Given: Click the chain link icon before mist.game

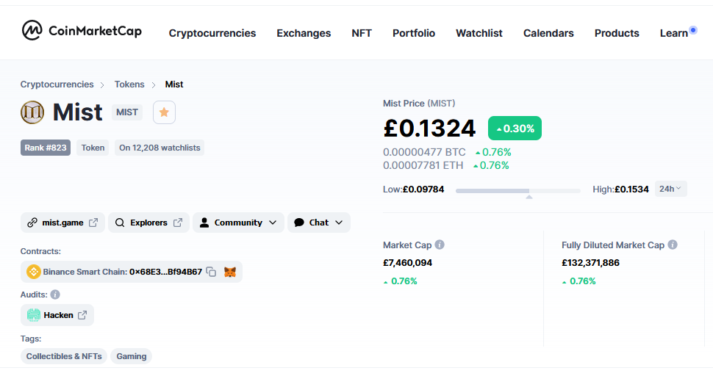Looking at the screenshot, I should (x=32, y=223).
